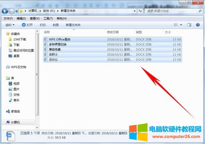Screen dimensions: 205x144
Task: Click the 刻录 toolbar button
Action: (x=56, y=25)
